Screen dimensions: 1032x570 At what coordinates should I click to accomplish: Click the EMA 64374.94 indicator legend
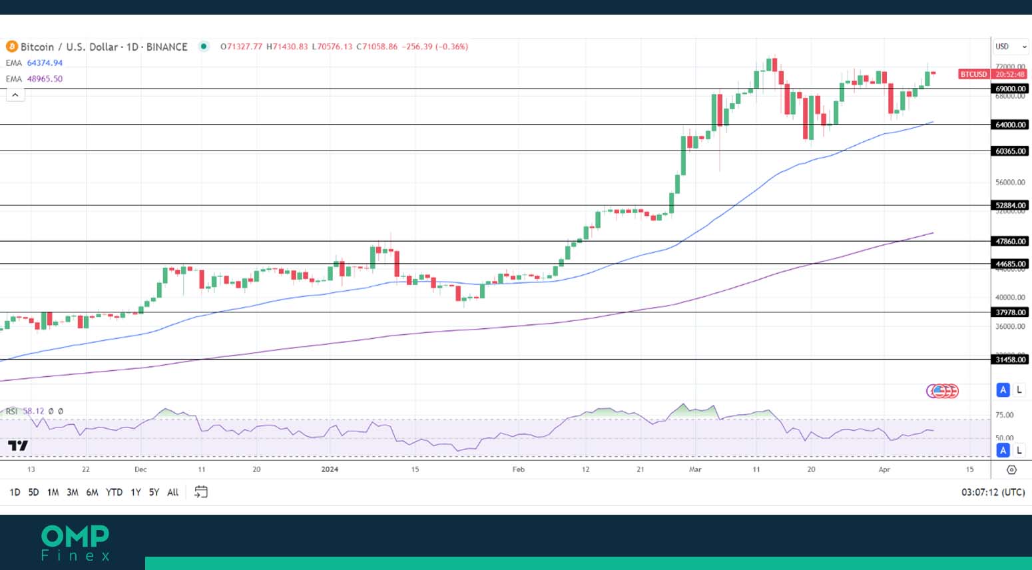click(34, 63)
